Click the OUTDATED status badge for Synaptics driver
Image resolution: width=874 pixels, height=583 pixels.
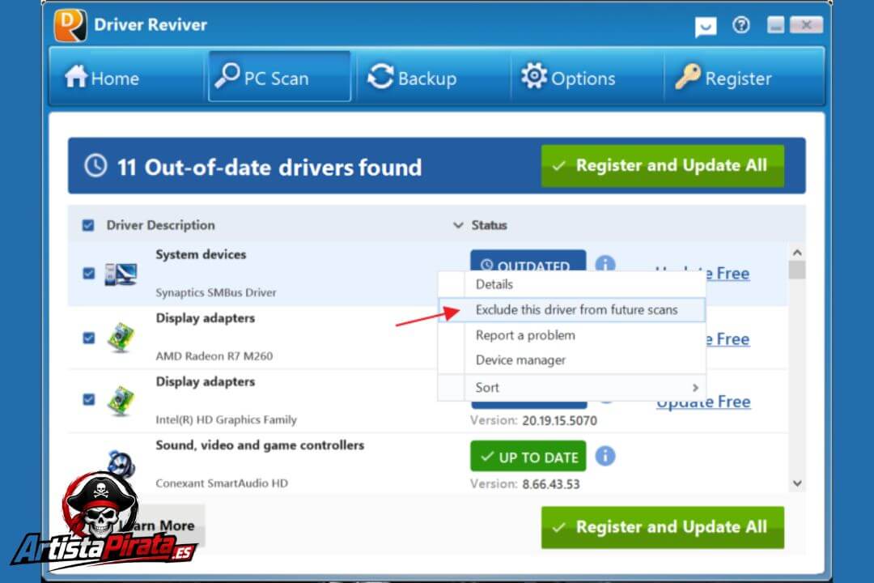(x=528, y=261)
